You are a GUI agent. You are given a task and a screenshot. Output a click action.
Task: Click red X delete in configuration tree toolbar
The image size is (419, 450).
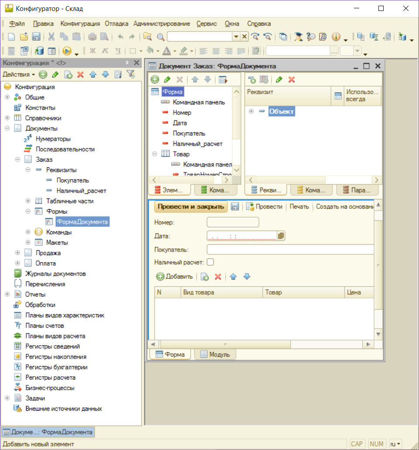pos(81,75)
